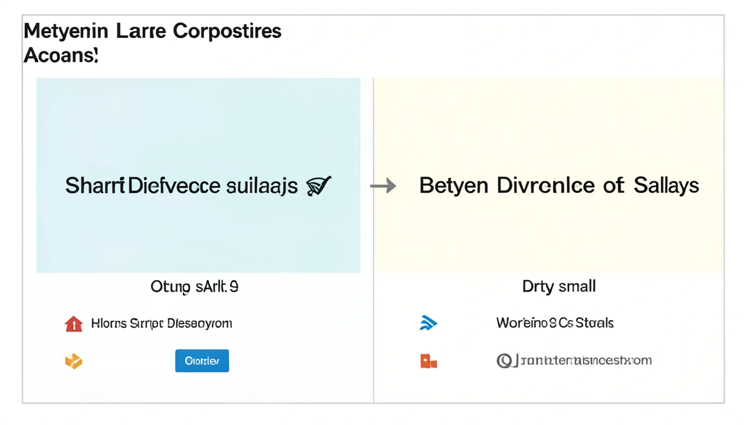Image resolution: width=744 pixels, height=425 pixels.
Task: Click the orange-red blocks icon
Action: (428, 361)
